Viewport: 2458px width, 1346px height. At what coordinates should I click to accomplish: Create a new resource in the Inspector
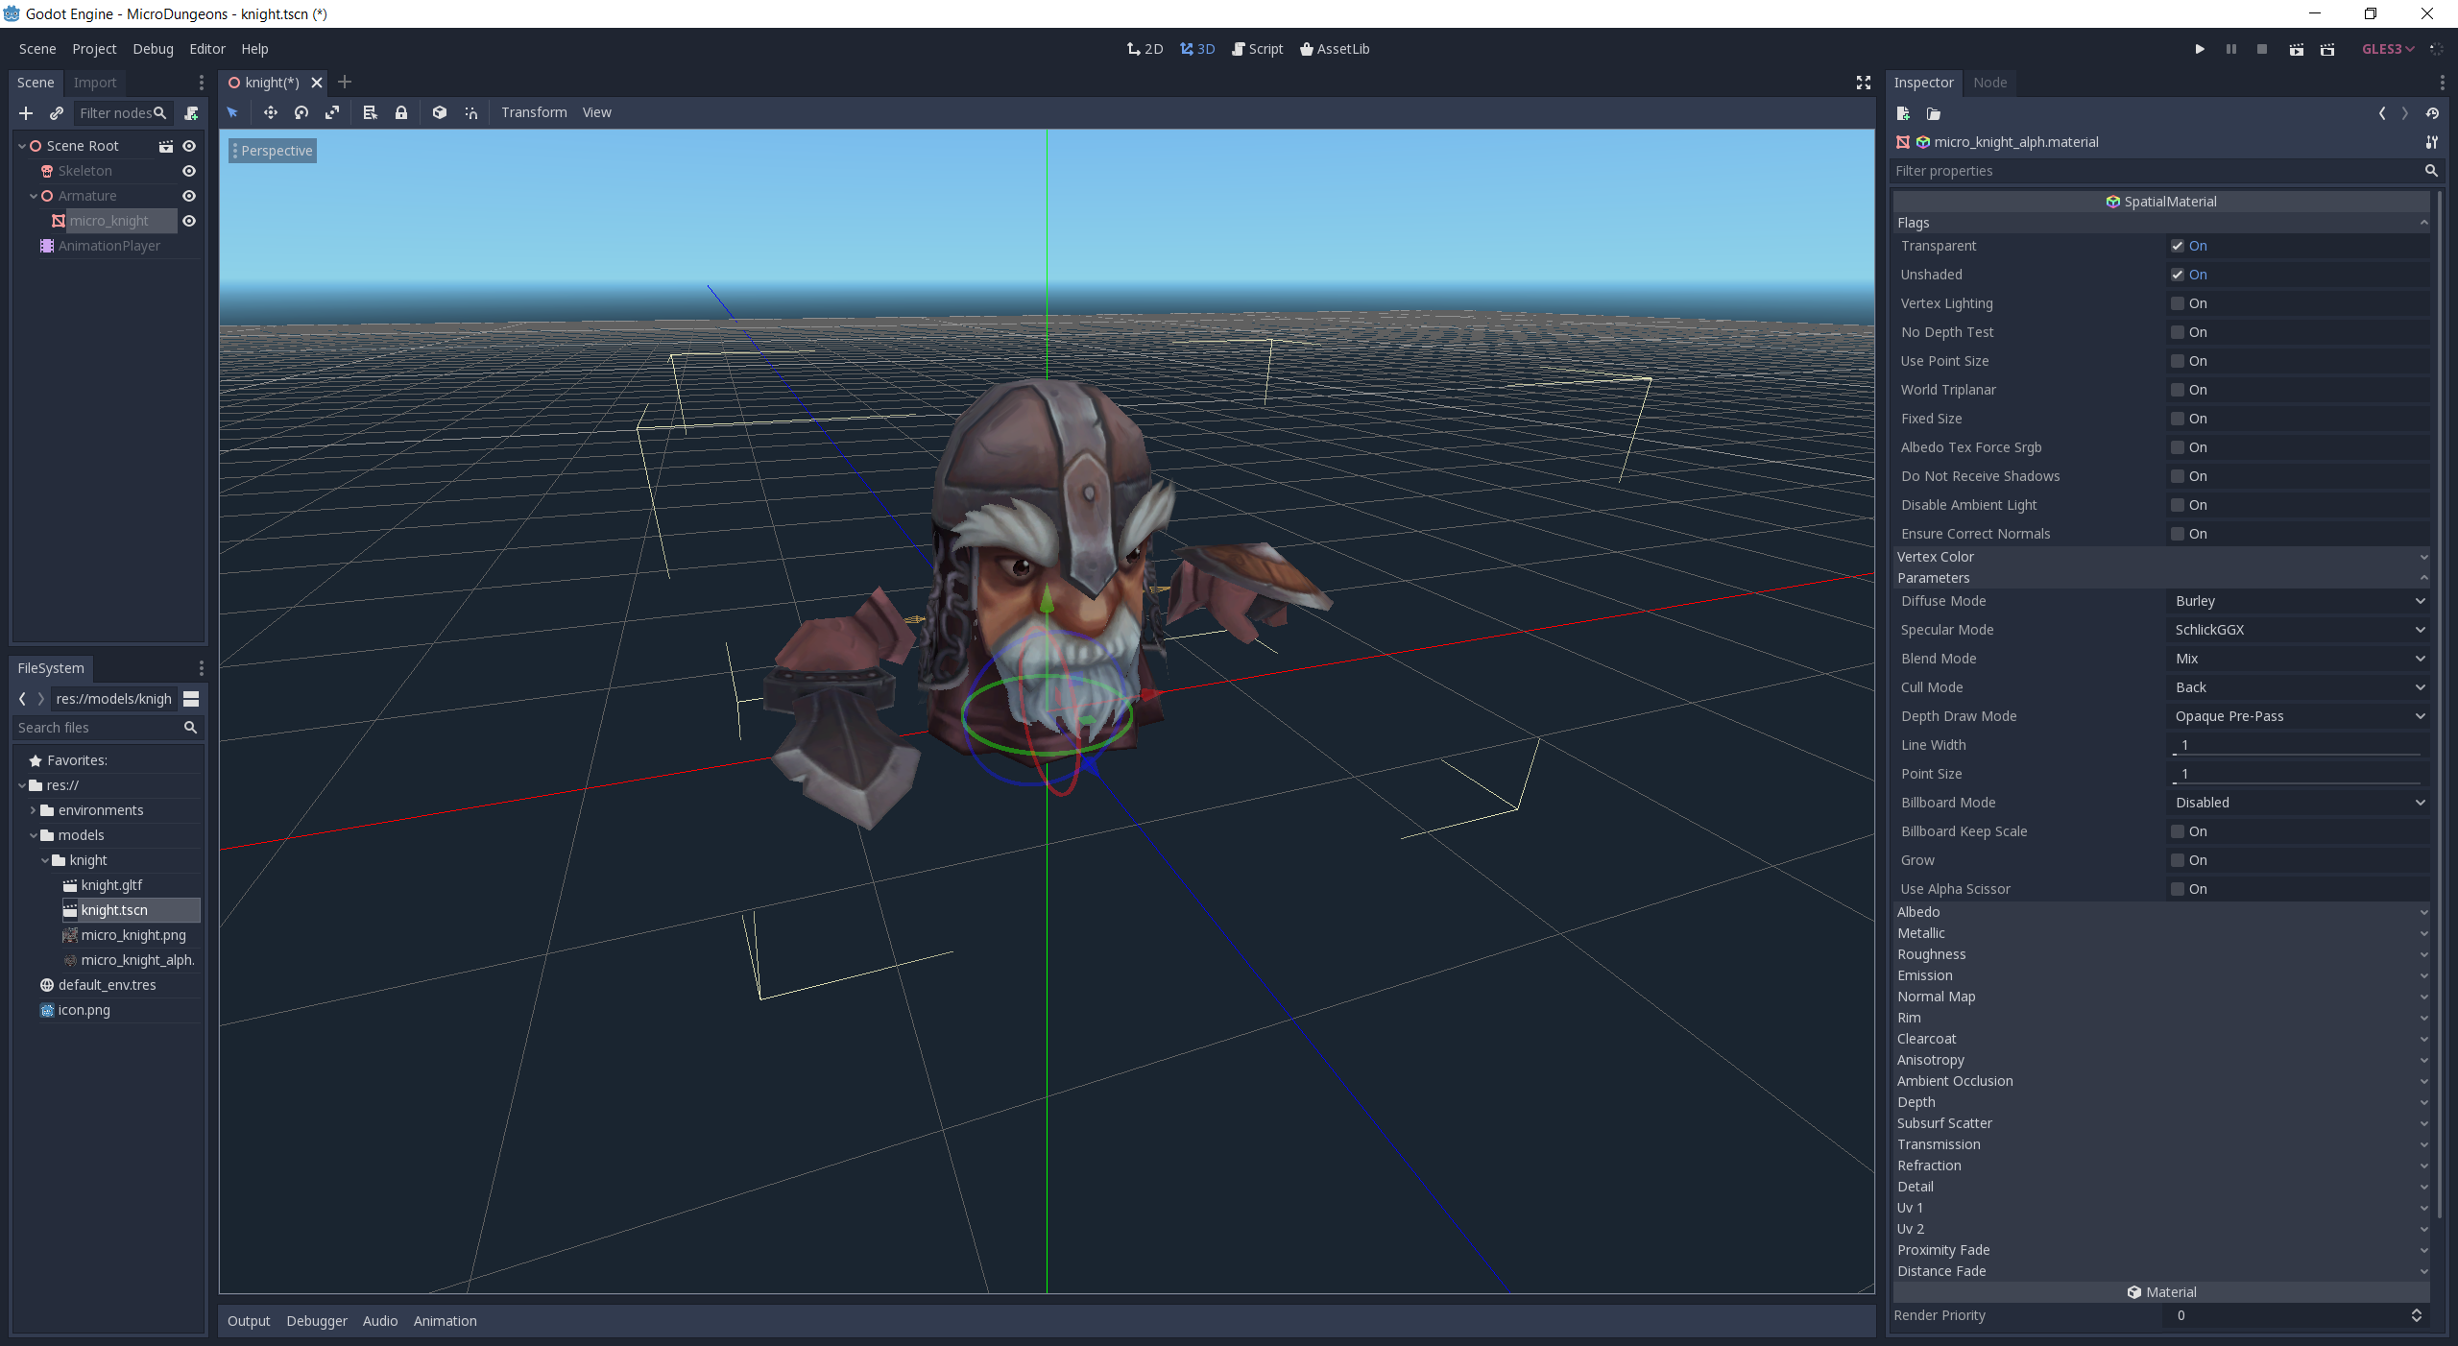coord(1904,113)
